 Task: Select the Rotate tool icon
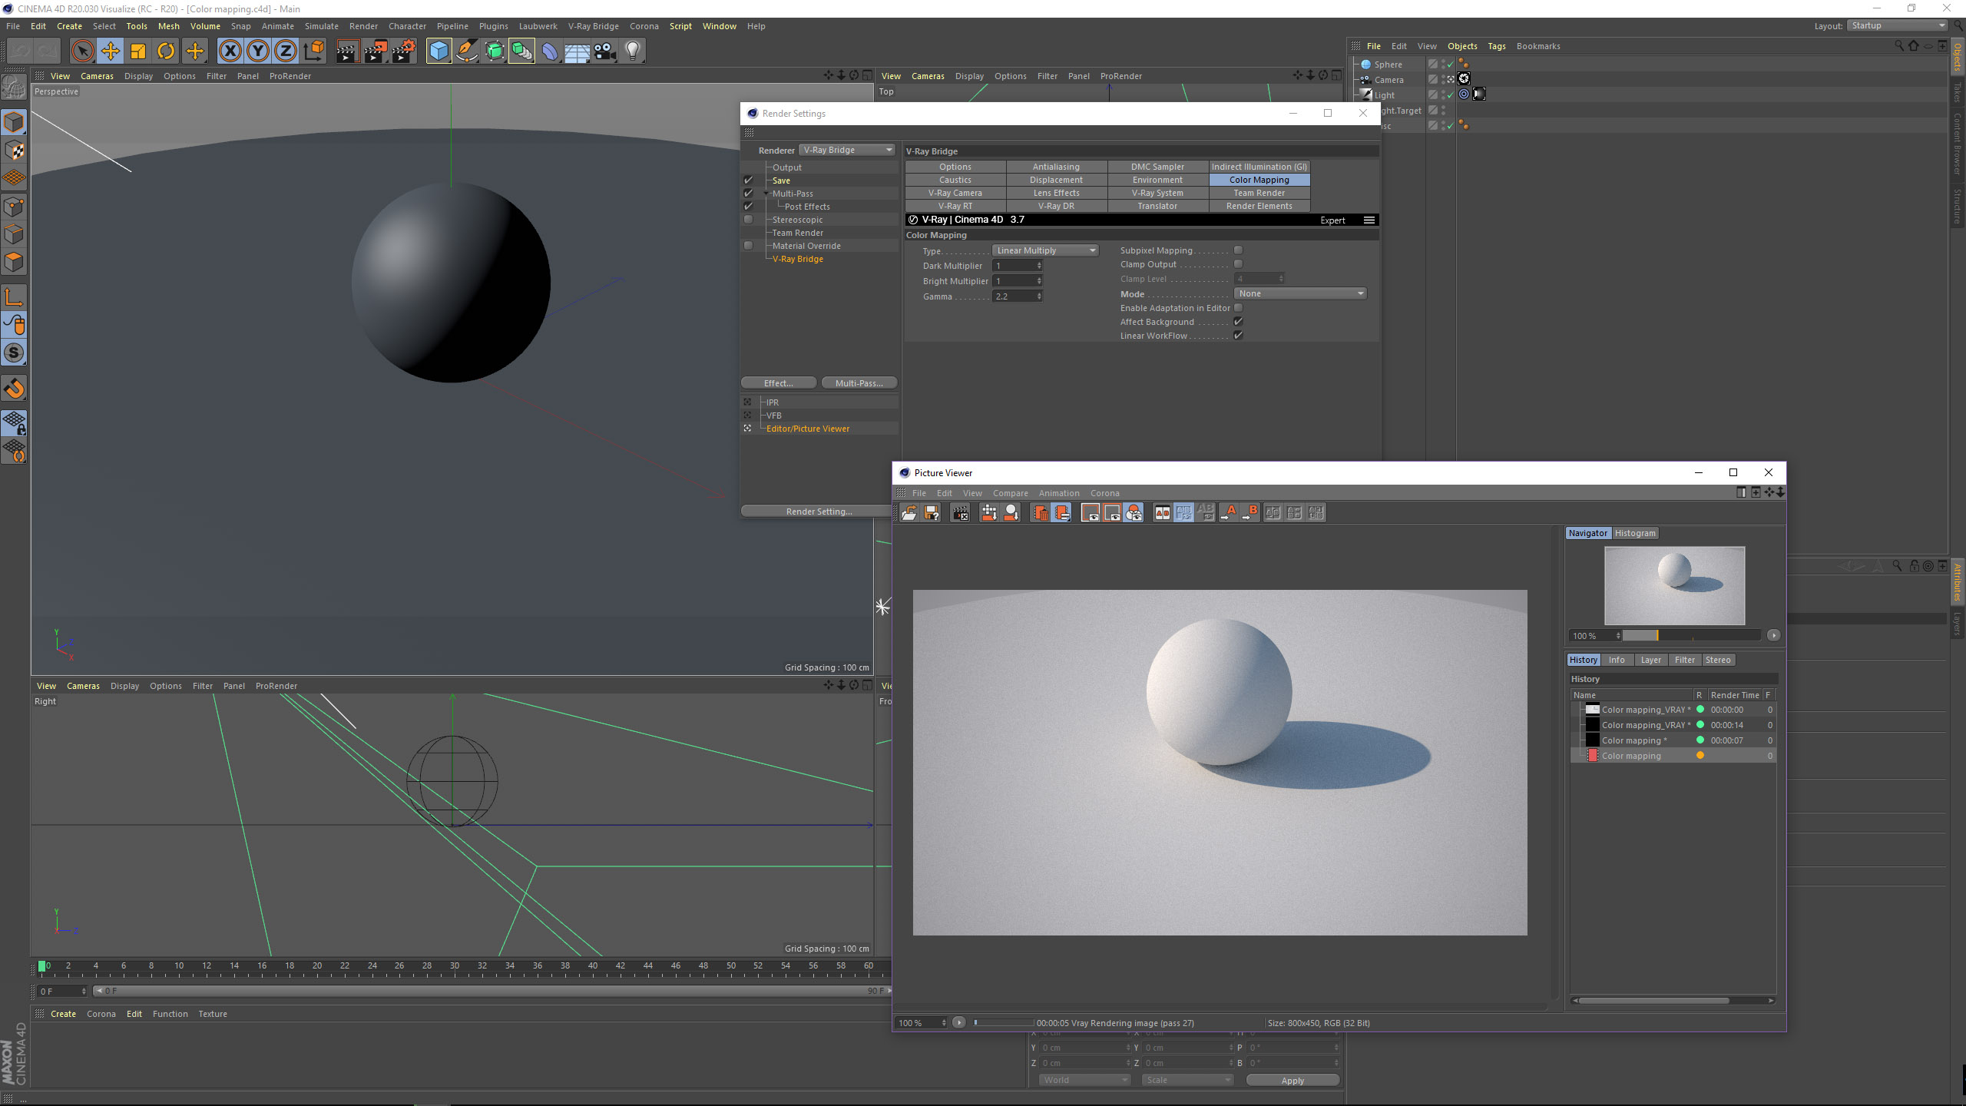[166, 51]
